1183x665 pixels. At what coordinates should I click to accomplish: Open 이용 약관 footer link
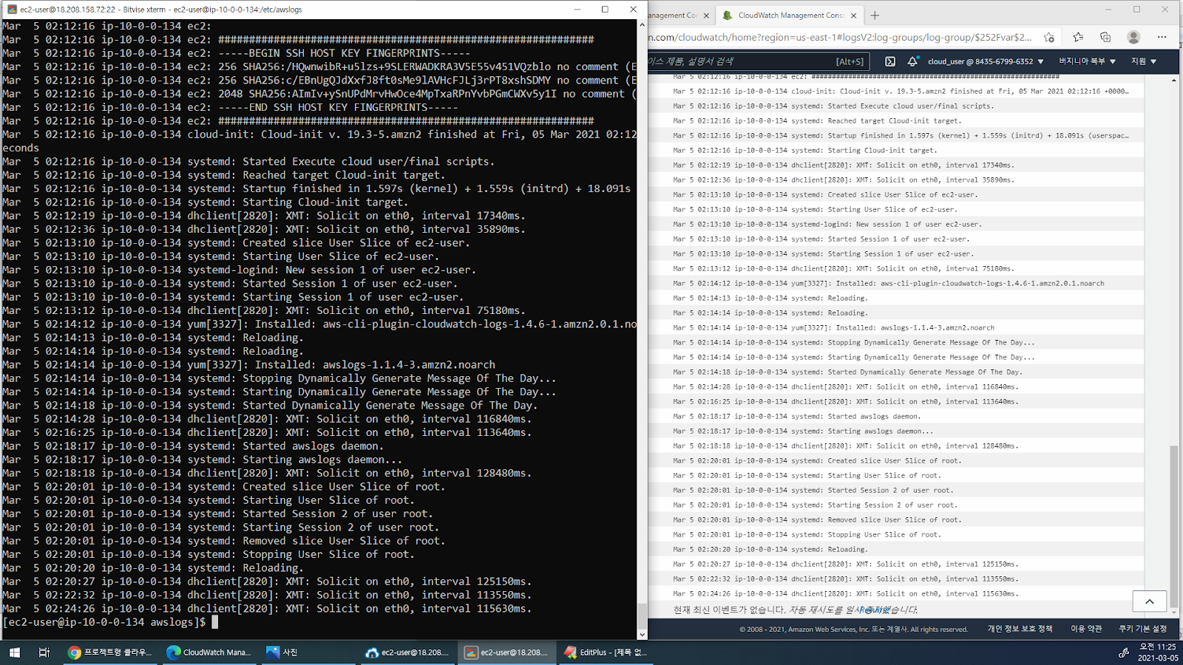[1086, 629]
